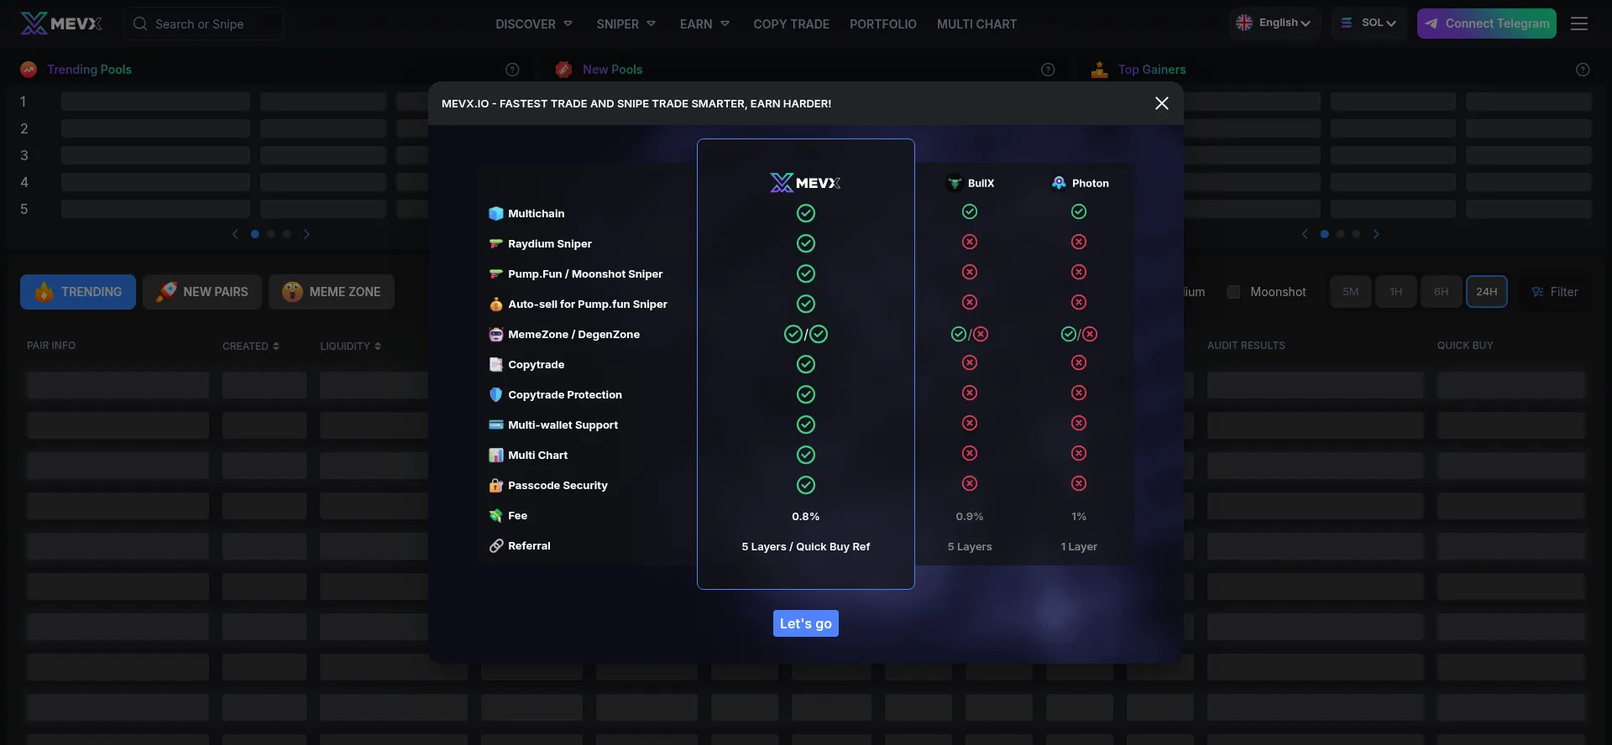Open the SOL chain selector dropdown

tap(1369, 23)
